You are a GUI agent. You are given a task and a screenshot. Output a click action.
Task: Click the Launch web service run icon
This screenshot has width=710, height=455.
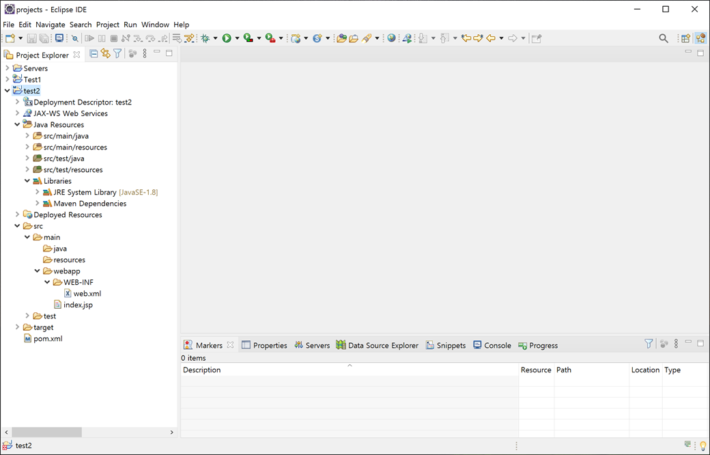(x=408, y=38)
